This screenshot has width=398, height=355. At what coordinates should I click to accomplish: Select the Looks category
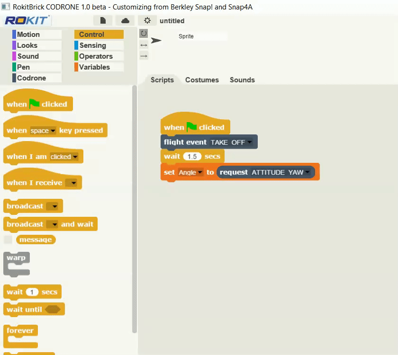37,45
